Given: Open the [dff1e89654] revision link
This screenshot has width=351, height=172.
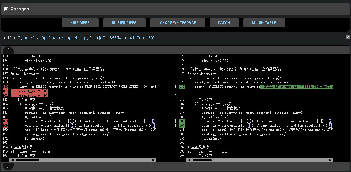Looking at the screenshot, I should [x=111, y=38].
